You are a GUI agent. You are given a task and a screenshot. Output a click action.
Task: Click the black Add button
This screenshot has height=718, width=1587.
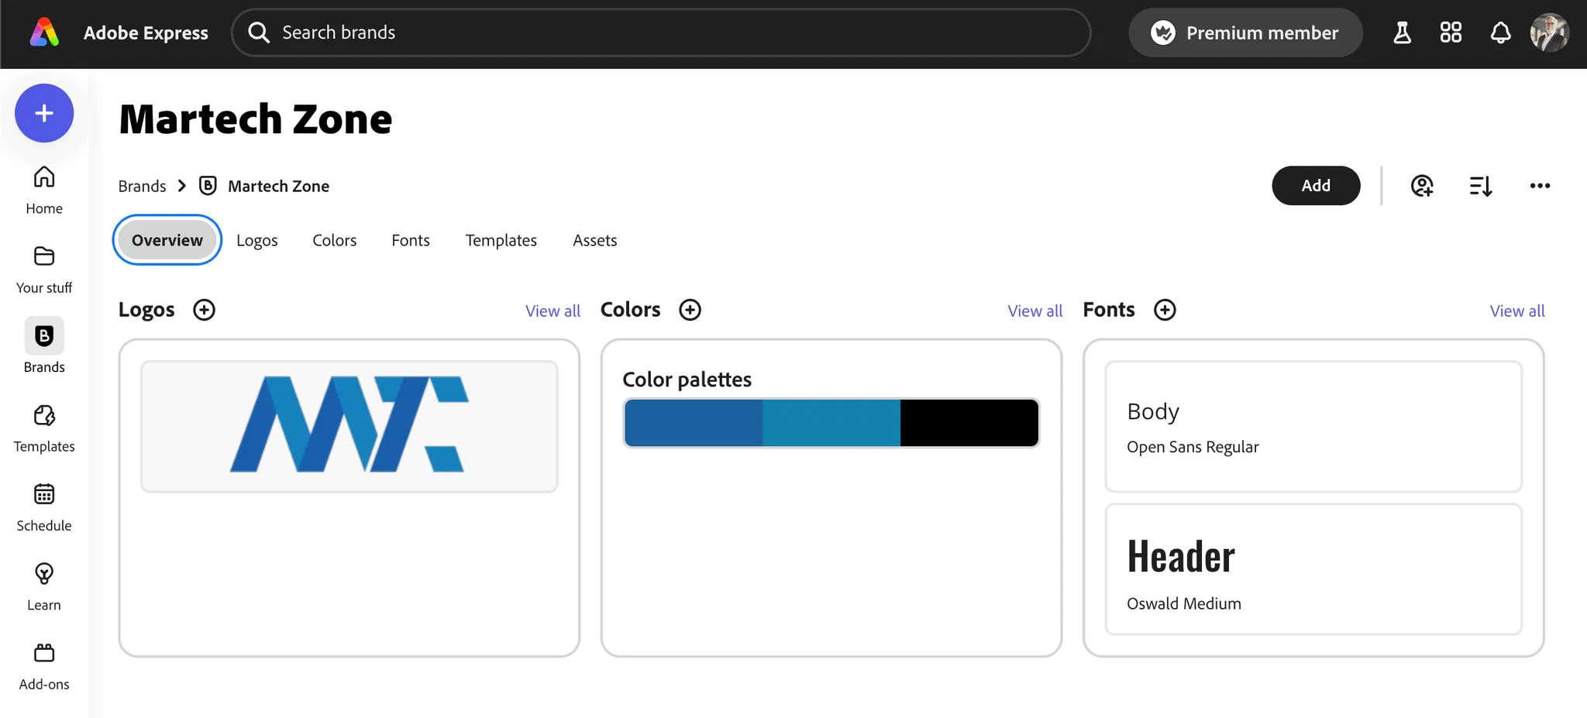pyautogui.click(x=1316, y=186)
